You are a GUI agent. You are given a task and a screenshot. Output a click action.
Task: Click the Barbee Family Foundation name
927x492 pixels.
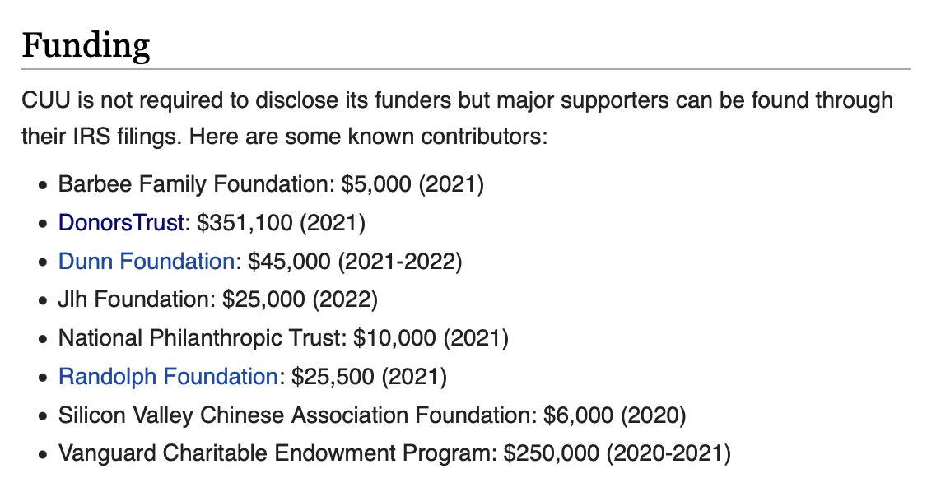point(196,183)
